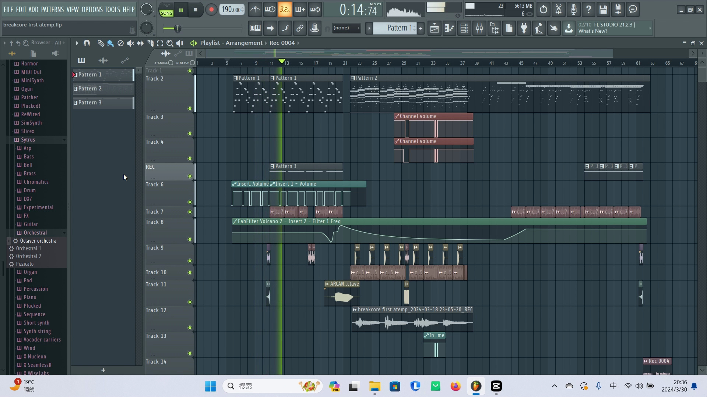Screen dimensions: 707x397
Task: Expand the hint panel arrow beside What's New
Action: pyautogui.click(x=650, y=28)
